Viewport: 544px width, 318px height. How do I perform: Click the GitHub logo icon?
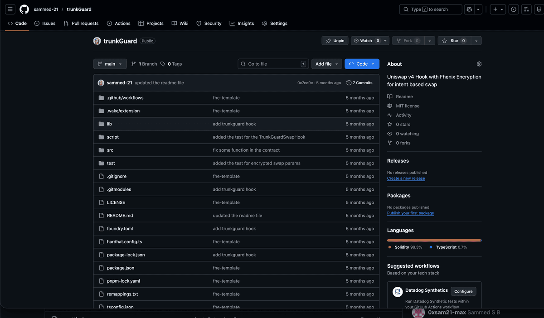pos(24,9)
